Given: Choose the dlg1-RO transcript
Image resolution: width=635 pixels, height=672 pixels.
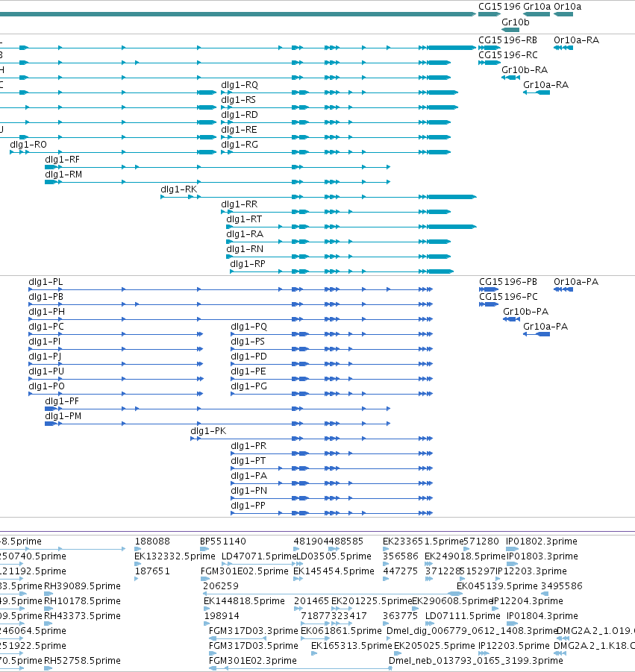Looking at the screenshot, I should (x=28, y=145).
